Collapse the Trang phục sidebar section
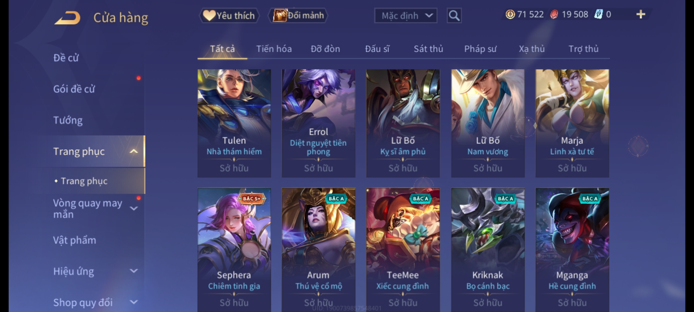Image resolution: width=694 pixels, height=312 pixels. (134, 151)
